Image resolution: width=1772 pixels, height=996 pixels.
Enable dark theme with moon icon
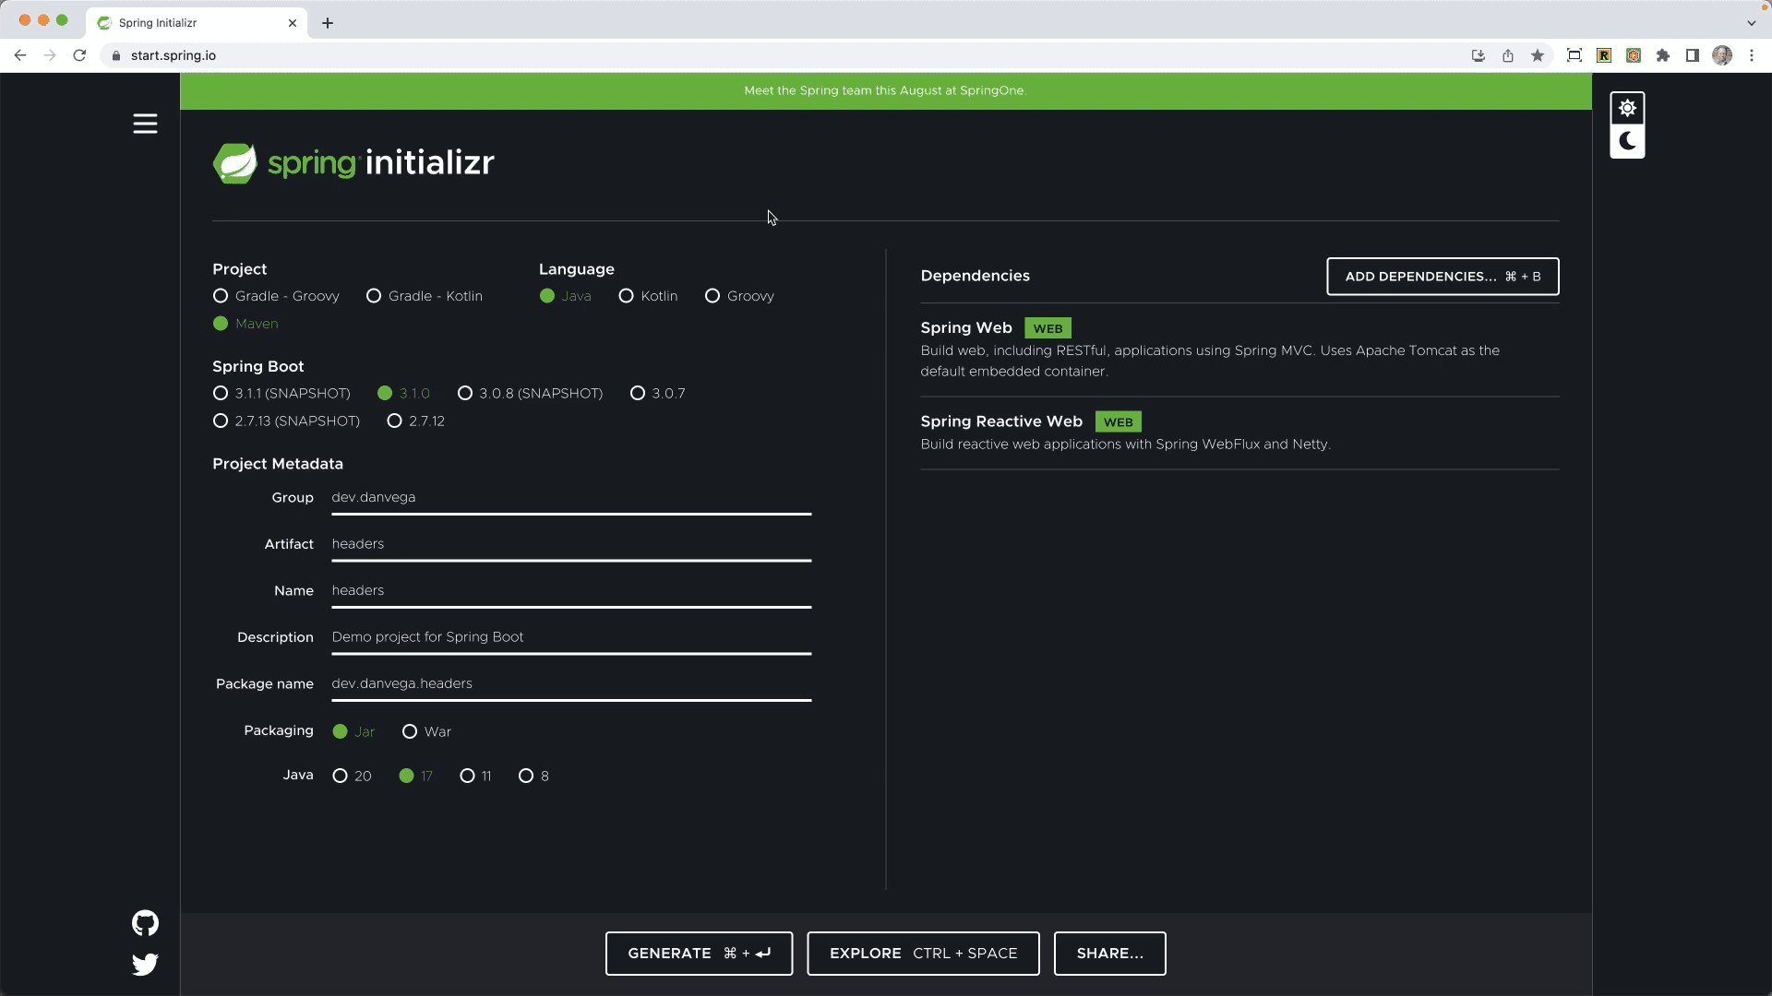coord(1627,141)
